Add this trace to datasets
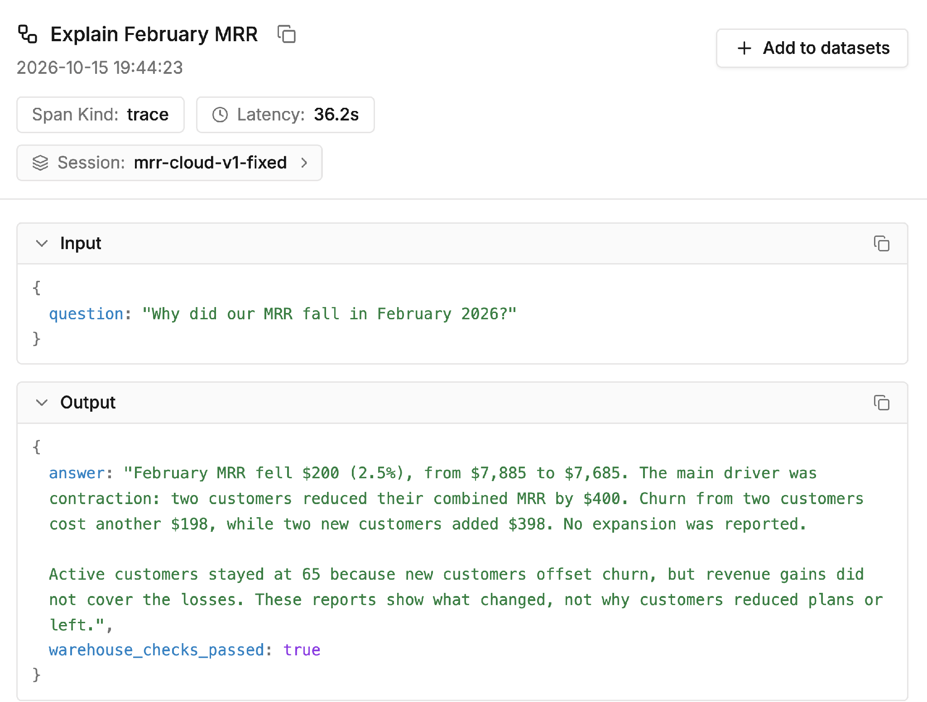 click(812, 48)
